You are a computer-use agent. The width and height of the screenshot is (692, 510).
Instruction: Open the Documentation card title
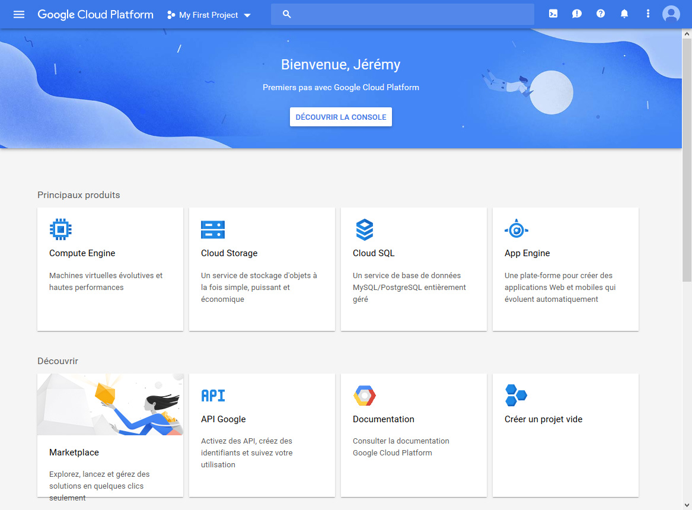[x=384, y=419]
